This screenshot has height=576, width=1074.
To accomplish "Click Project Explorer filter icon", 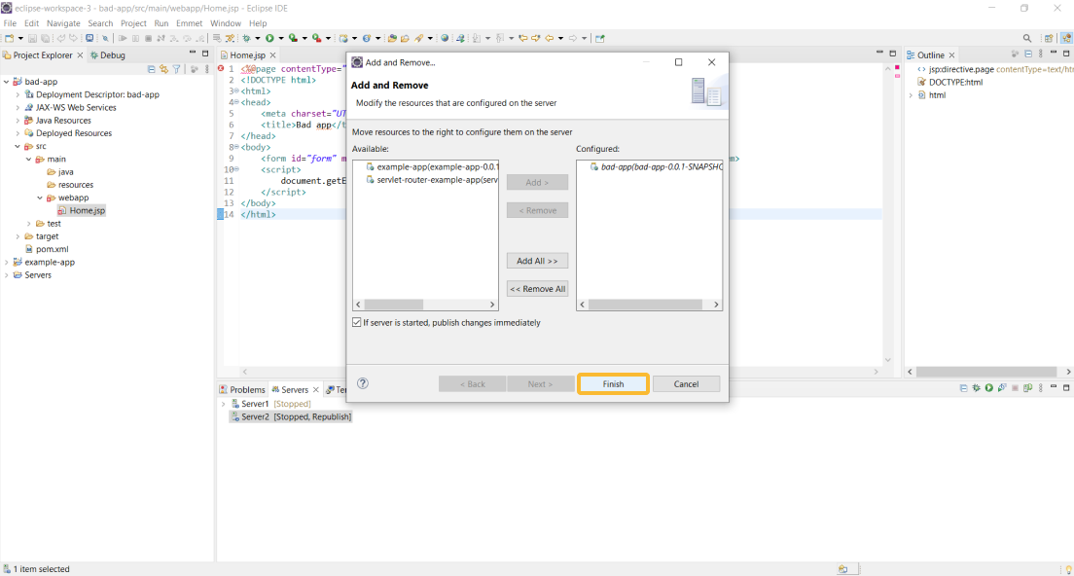I will (177, 69).
